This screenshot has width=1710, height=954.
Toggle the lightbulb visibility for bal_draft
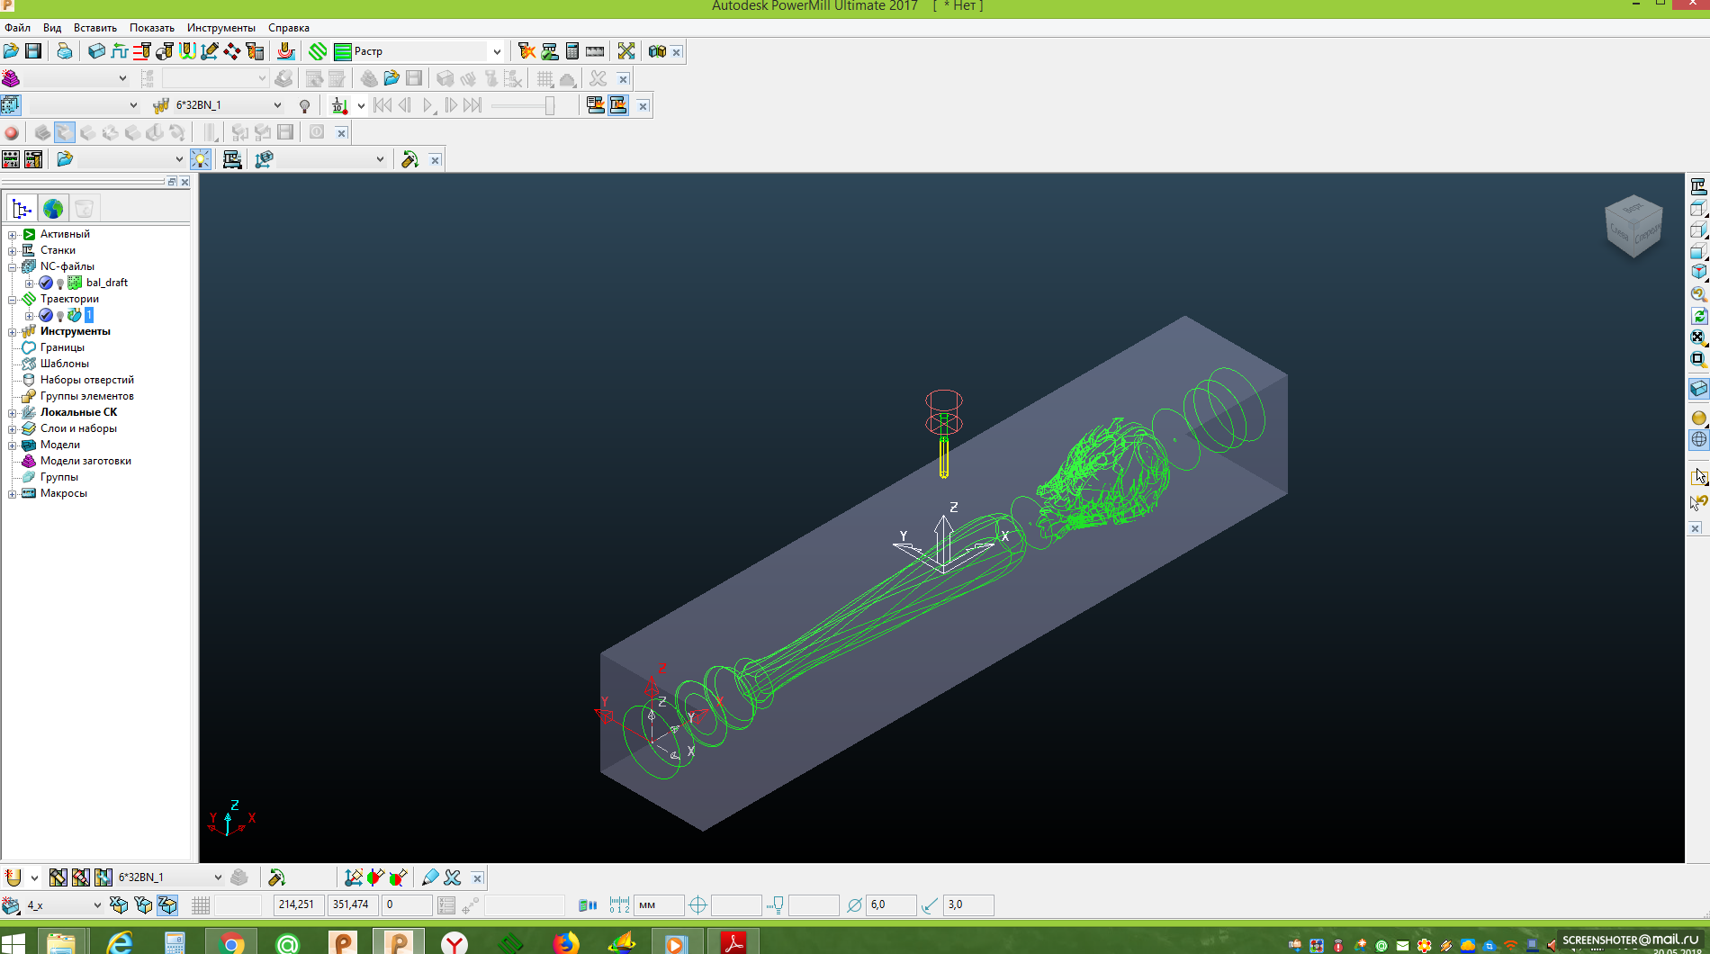(60, 283)
